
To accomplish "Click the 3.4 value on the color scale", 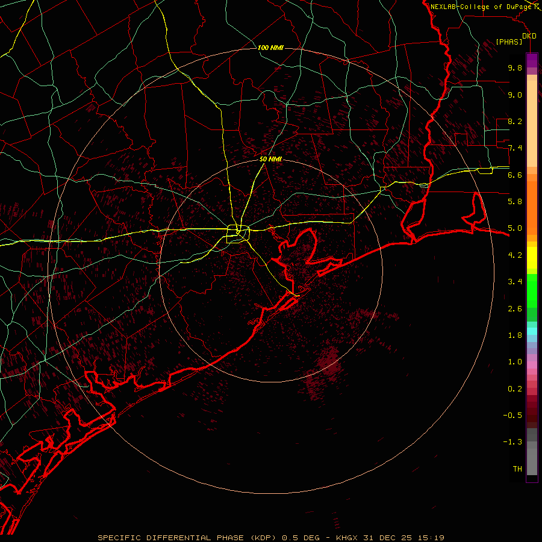I will pos(515,282).
